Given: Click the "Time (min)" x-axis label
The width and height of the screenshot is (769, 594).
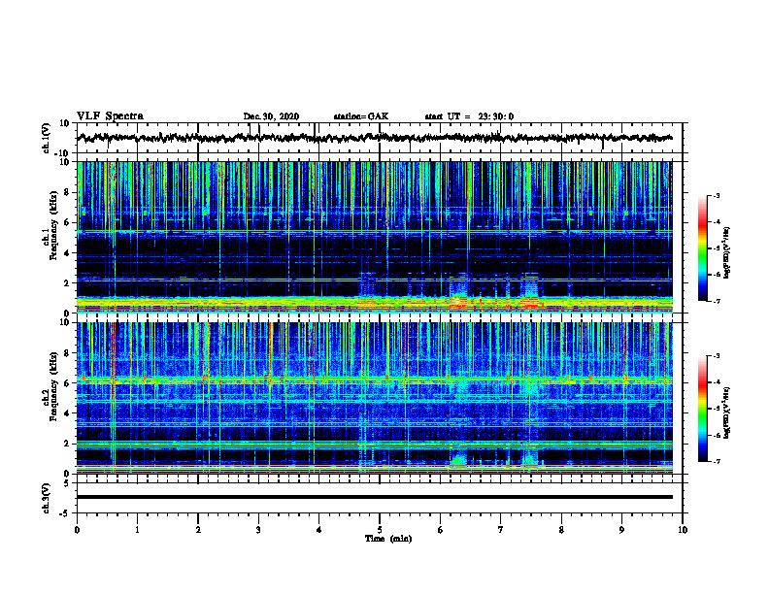Looking at the screenshot, I should tap(388, 539).
